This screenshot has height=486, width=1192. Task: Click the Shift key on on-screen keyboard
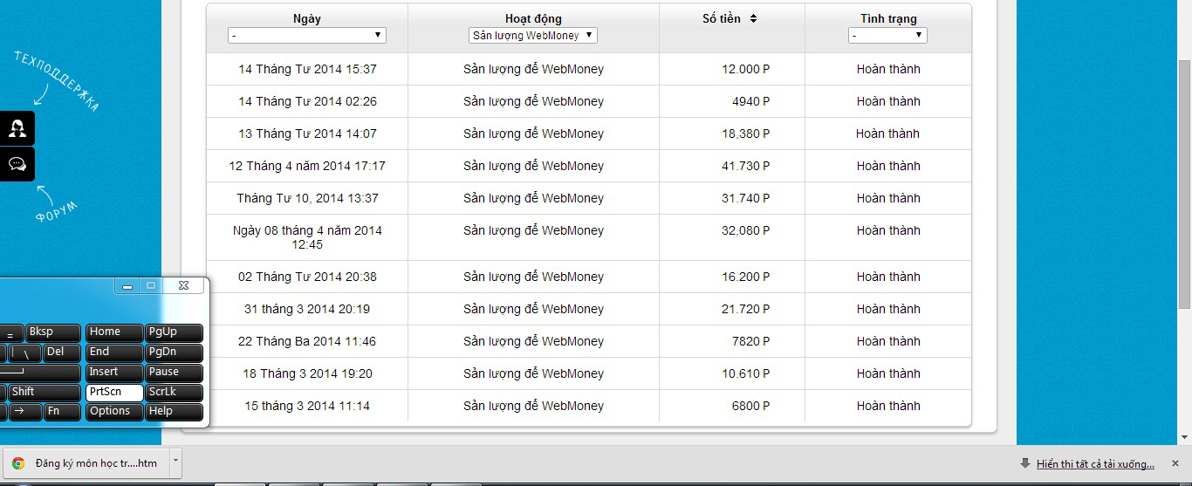(45, 393)
